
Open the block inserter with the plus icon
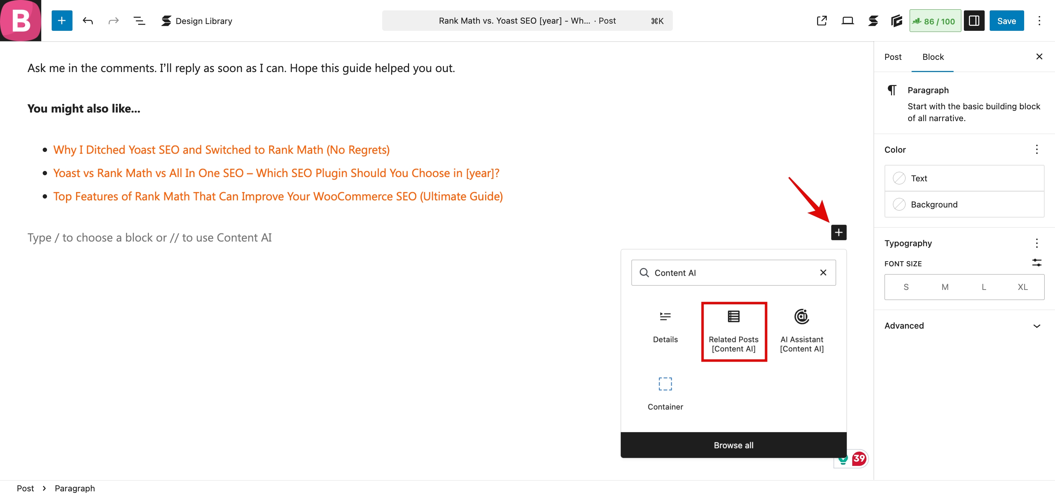(62, 20)
